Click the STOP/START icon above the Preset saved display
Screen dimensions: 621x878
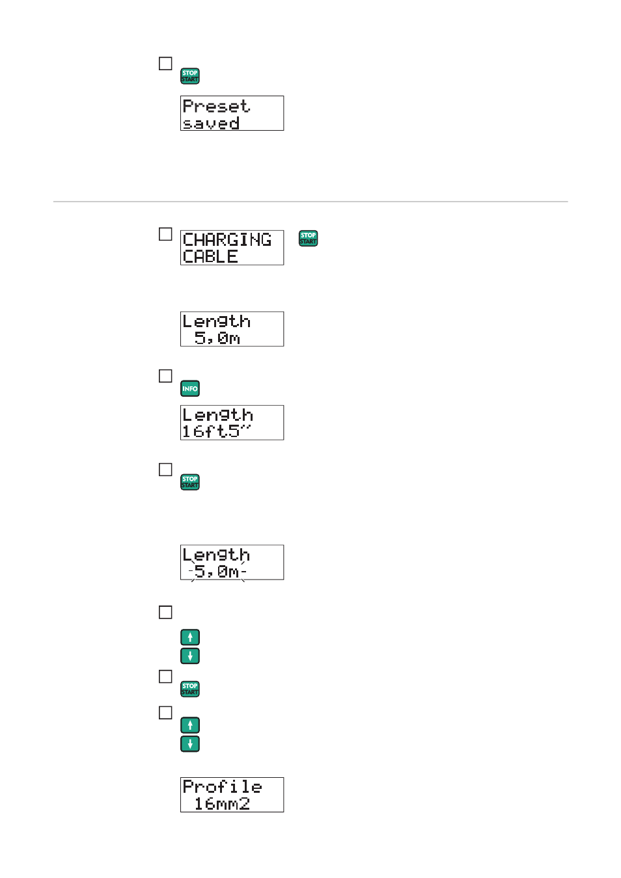click(x=190, y=76)
